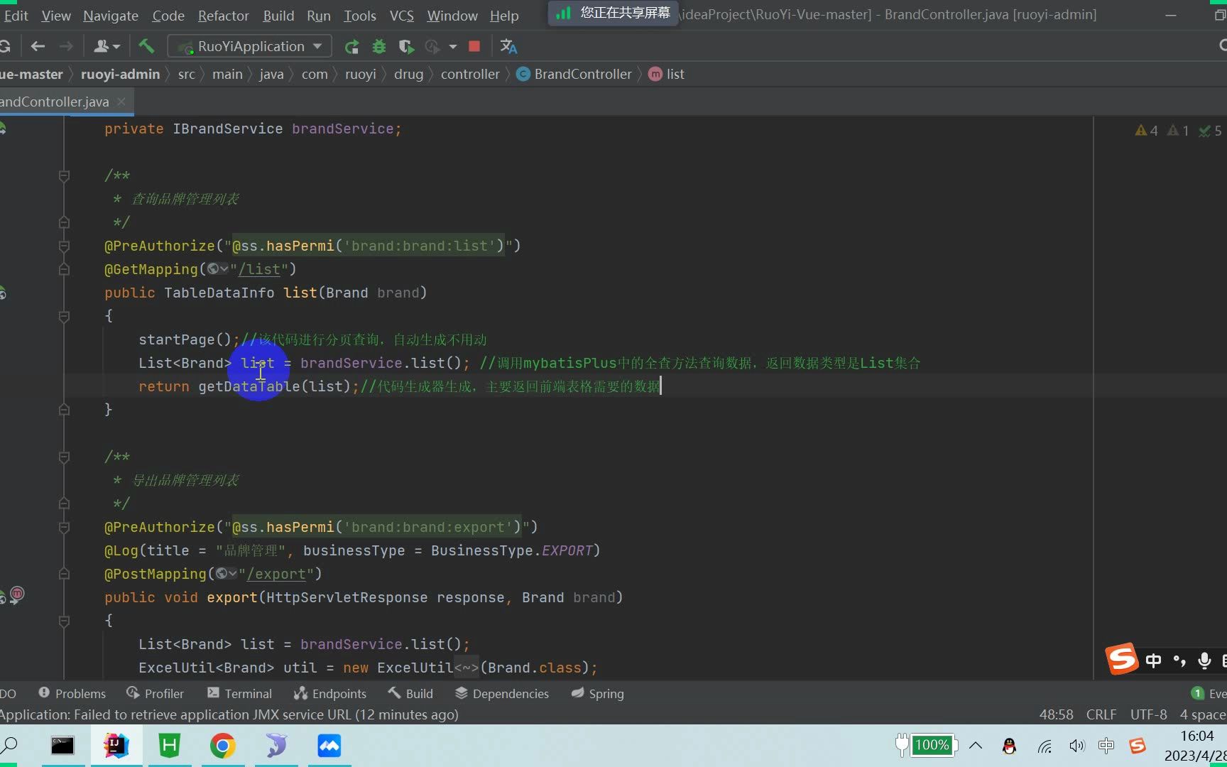Click the Back navigation arrow
The width and height of the screenshot is (1227, 767).
(x=38, y=46)
